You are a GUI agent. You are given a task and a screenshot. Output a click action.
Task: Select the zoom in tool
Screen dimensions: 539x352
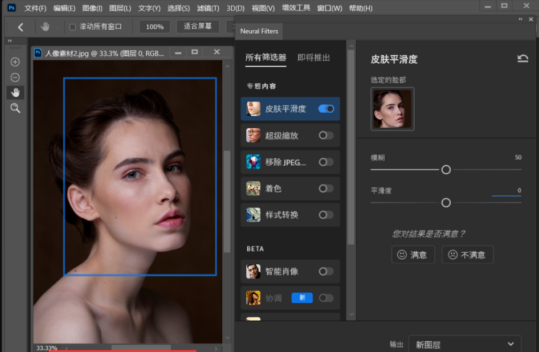15,62
